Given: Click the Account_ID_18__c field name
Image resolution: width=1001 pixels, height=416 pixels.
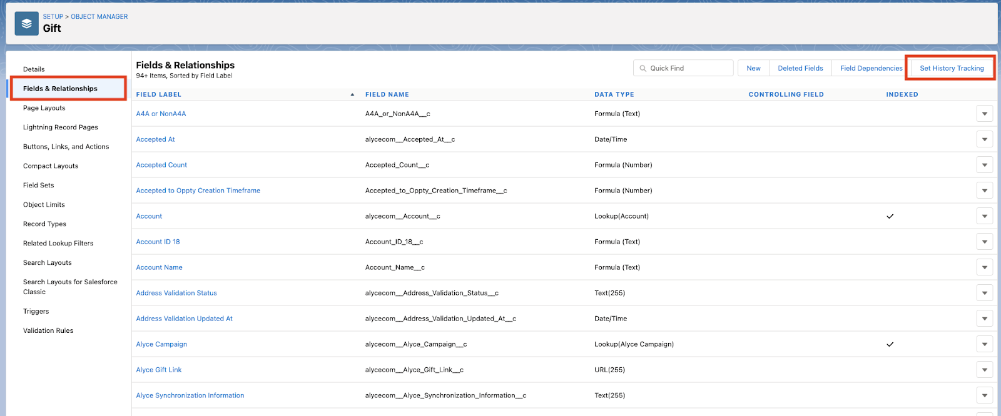Looking at the screenshot, I should click(394, 242).
